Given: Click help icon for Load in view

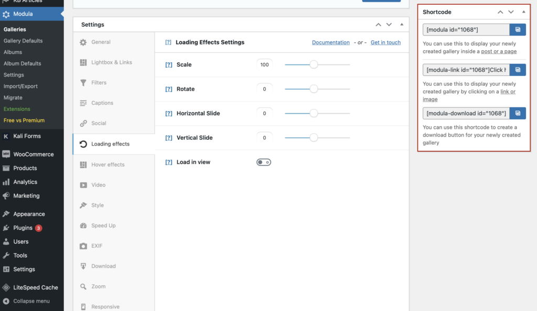Looking at the screenshot, I should pos(168,162).
